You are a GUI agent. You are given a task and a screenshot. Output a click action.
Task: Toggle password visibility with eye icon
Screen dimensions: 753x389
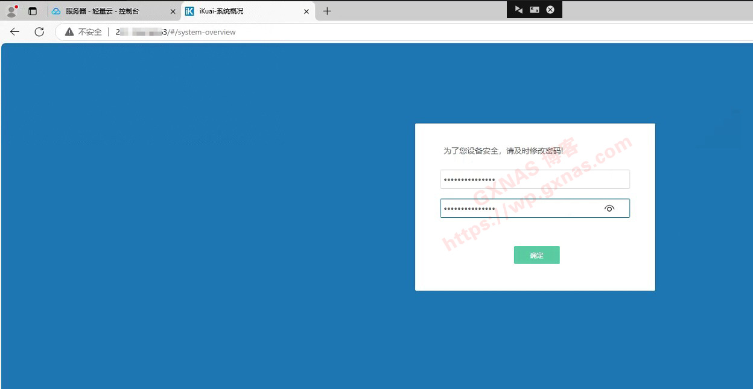tap(609, 209)
